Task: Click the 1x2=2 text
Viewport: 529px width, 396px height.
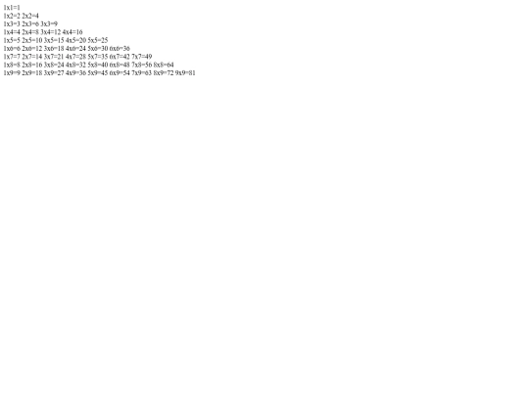Action: tap(12, 16)
